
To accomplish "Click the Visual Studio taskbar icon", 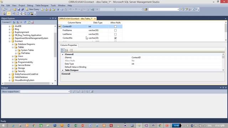I will coord(146,126).
